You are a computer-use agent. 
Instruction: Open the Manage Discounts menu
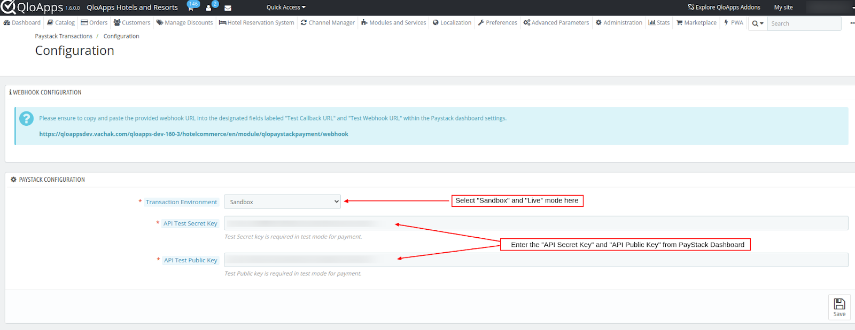pos(184,23)
